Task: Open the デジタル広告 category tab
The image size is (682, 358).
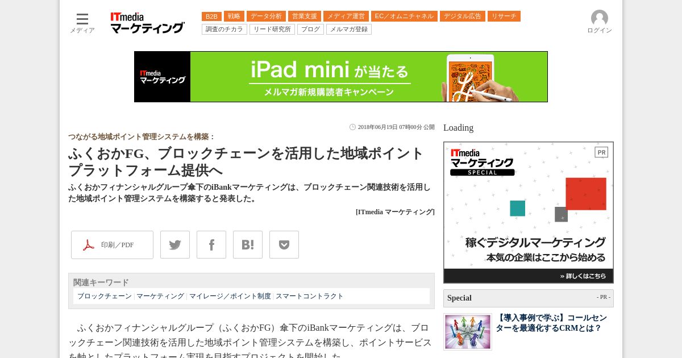Action: point(463,16)
